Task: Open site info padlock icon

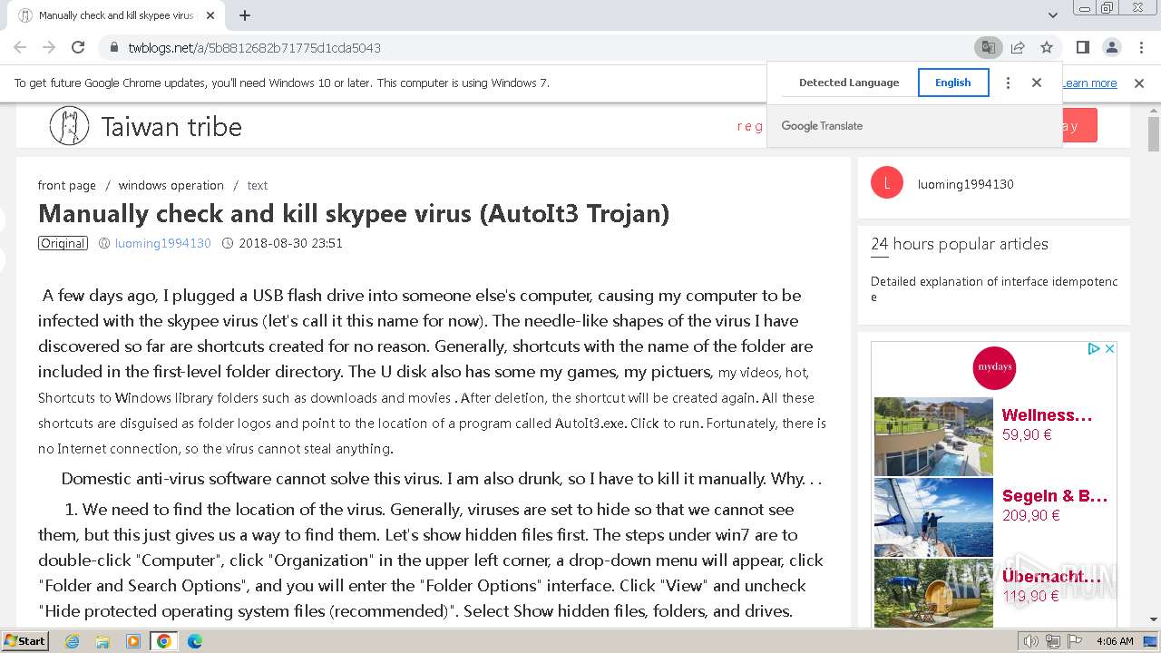Action: pos(113,47)
